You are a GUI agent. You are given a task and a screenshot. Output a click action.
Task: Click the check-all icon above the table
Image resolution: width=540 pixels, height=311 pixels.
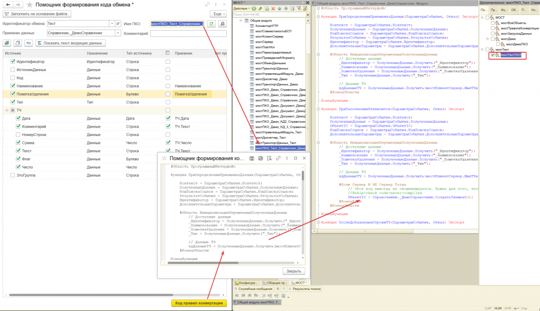7,43
